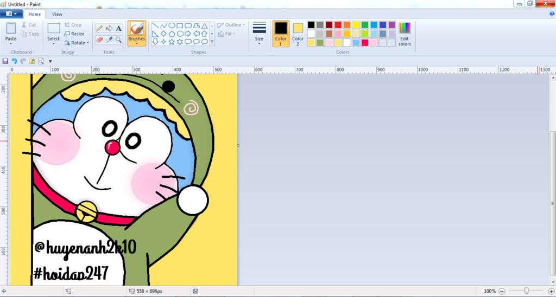Select the Pencil tool

pos(100,28)
